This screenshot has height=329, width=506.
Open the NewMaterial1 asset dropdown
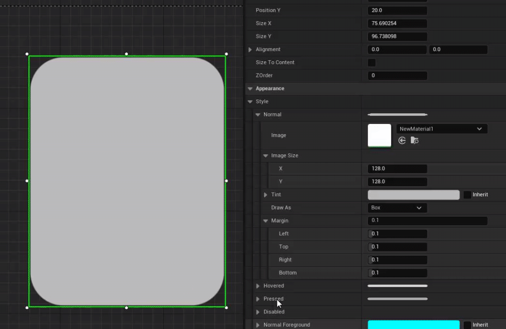(x=441, y=129)
